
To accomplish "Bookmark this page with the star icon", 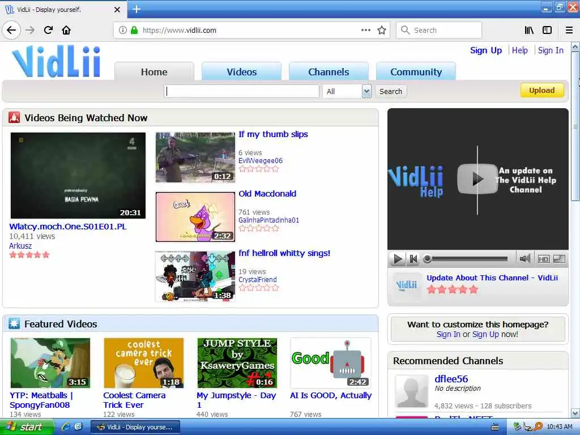I will click(x=382, y=30).
